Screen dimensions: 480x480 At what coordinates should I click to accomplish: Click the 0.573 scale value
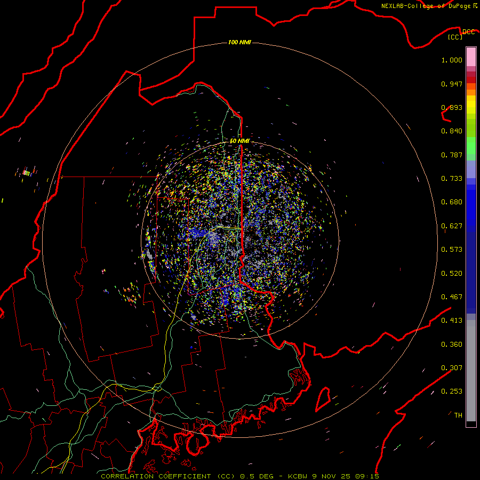(452, 250)
